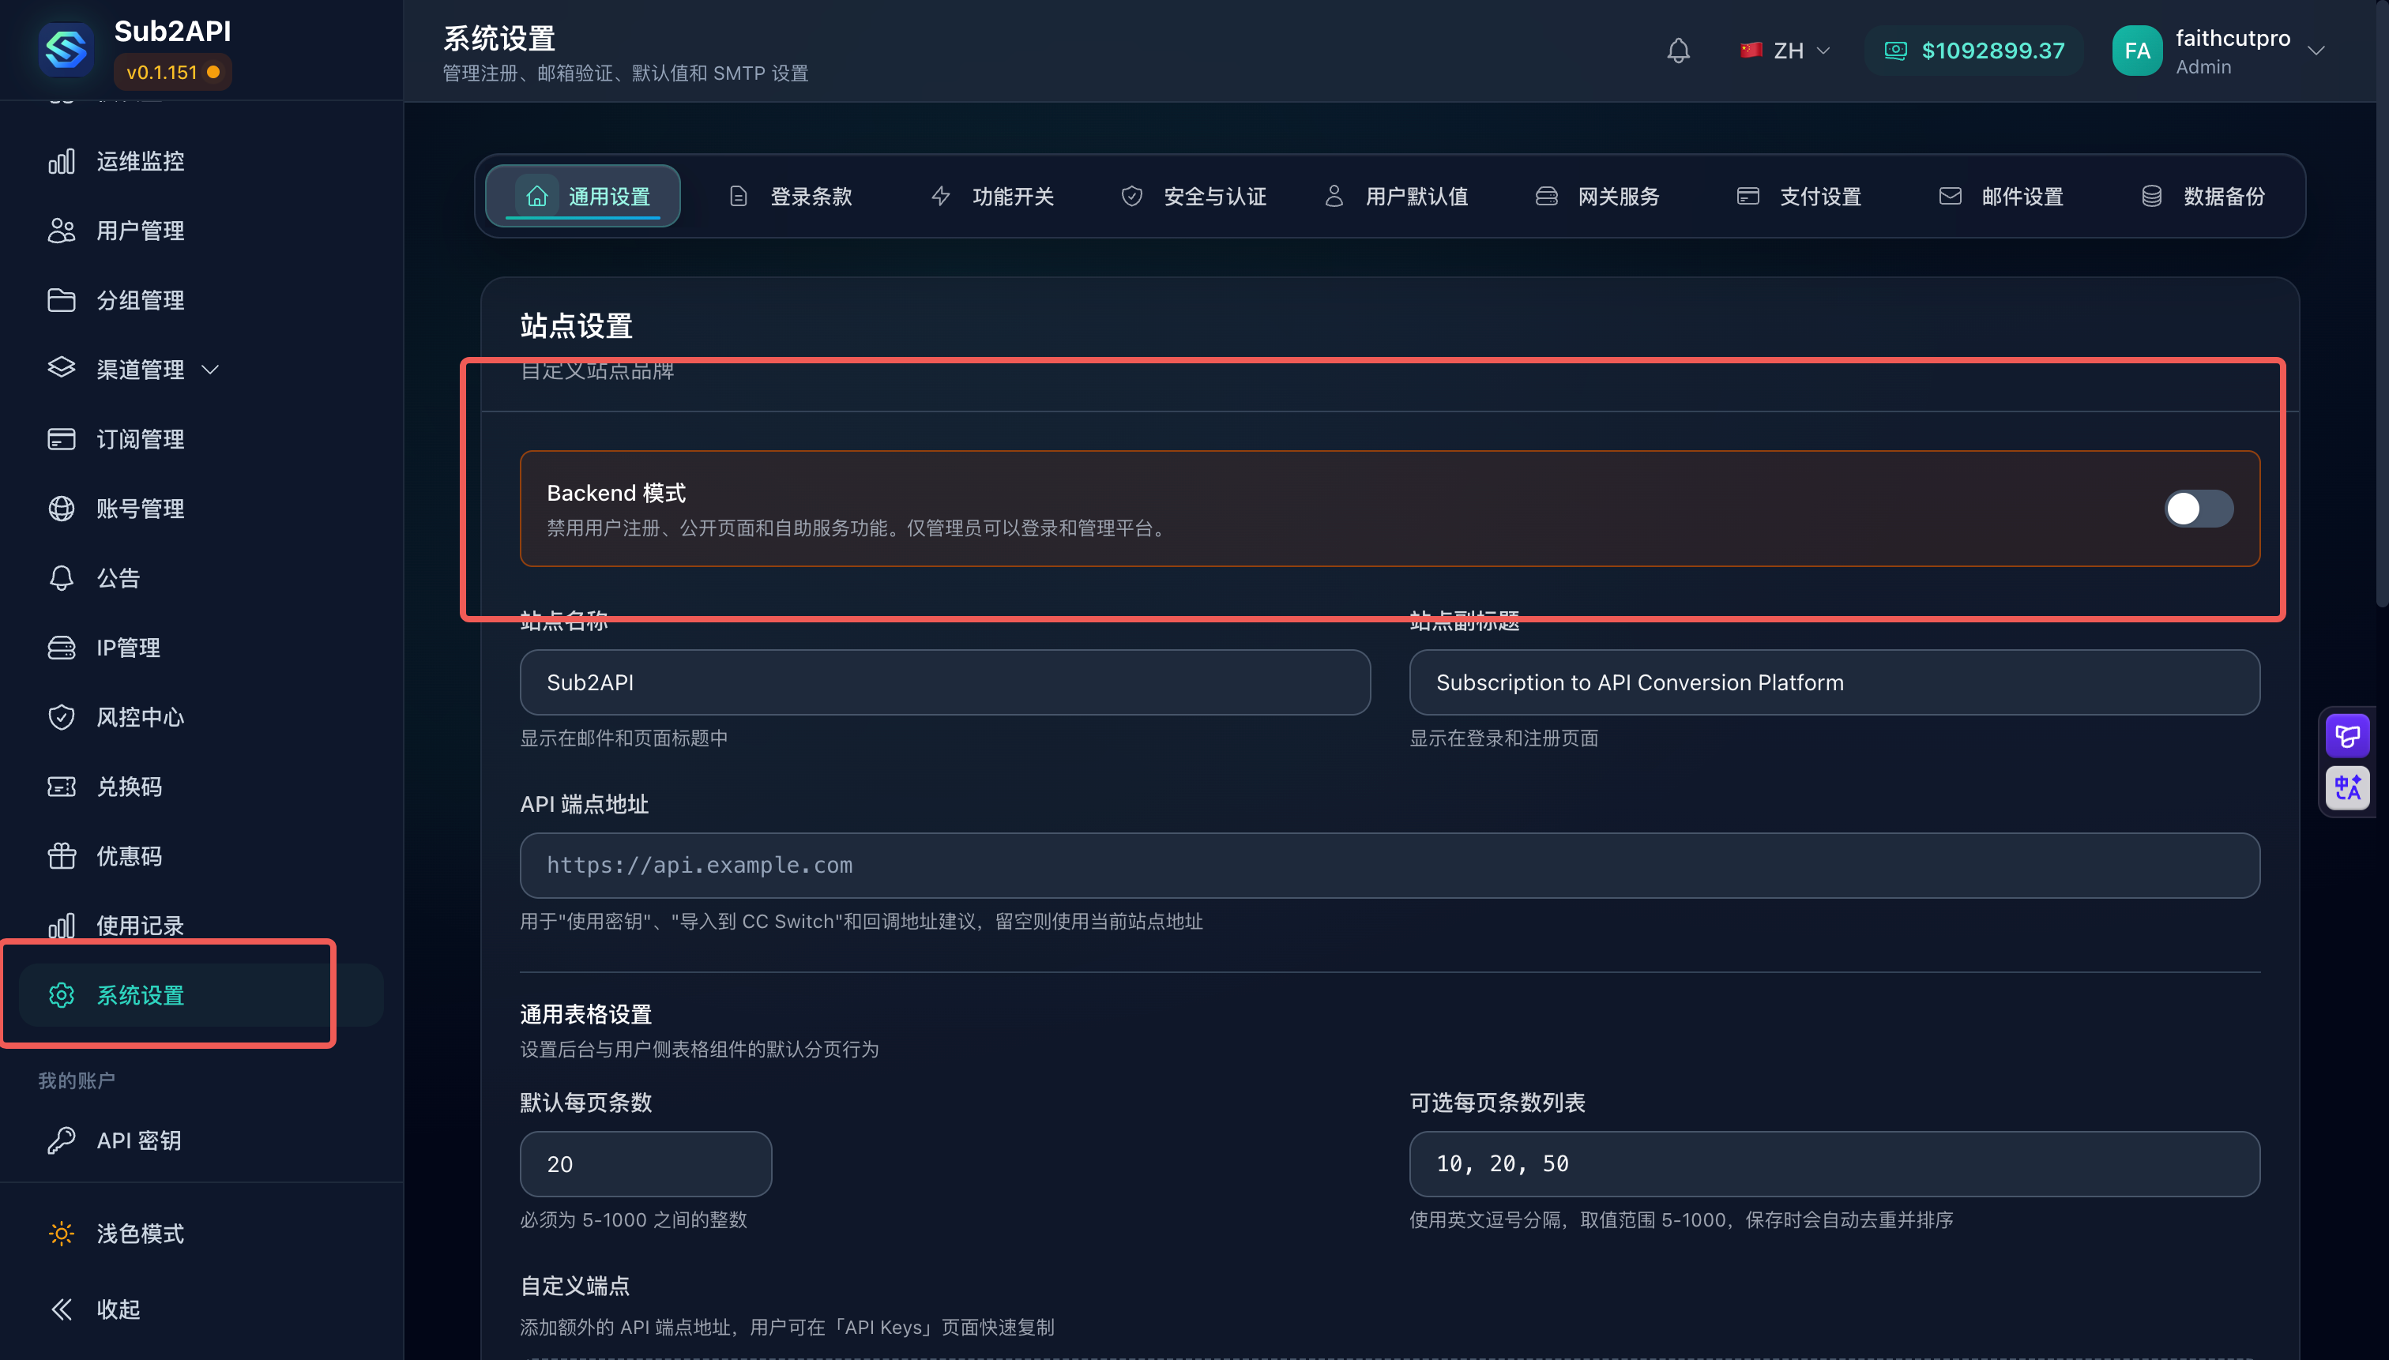
Task: Toggle the Backend 模式 switch
Action: (x=2199, y=509)
